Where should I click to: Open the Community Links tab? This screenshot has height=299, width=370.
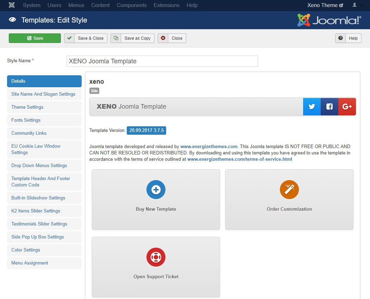pyautogui.click(x=44, y=133)
